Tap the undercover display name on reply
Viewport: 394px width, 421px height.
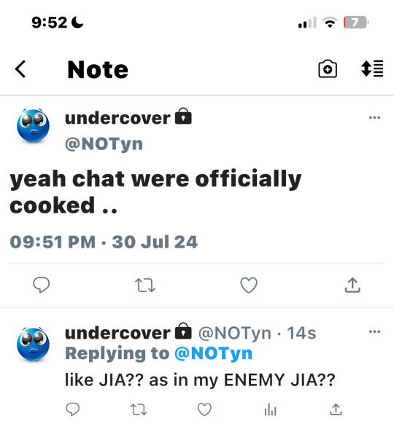click(x=117, y=333)
